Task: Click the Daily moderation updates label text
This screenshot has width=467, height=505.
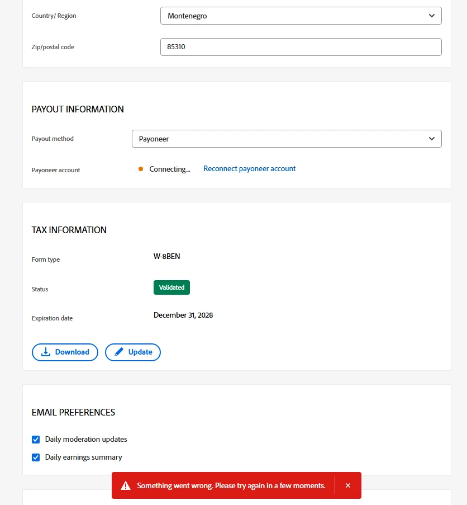Action: pos(86,440)
